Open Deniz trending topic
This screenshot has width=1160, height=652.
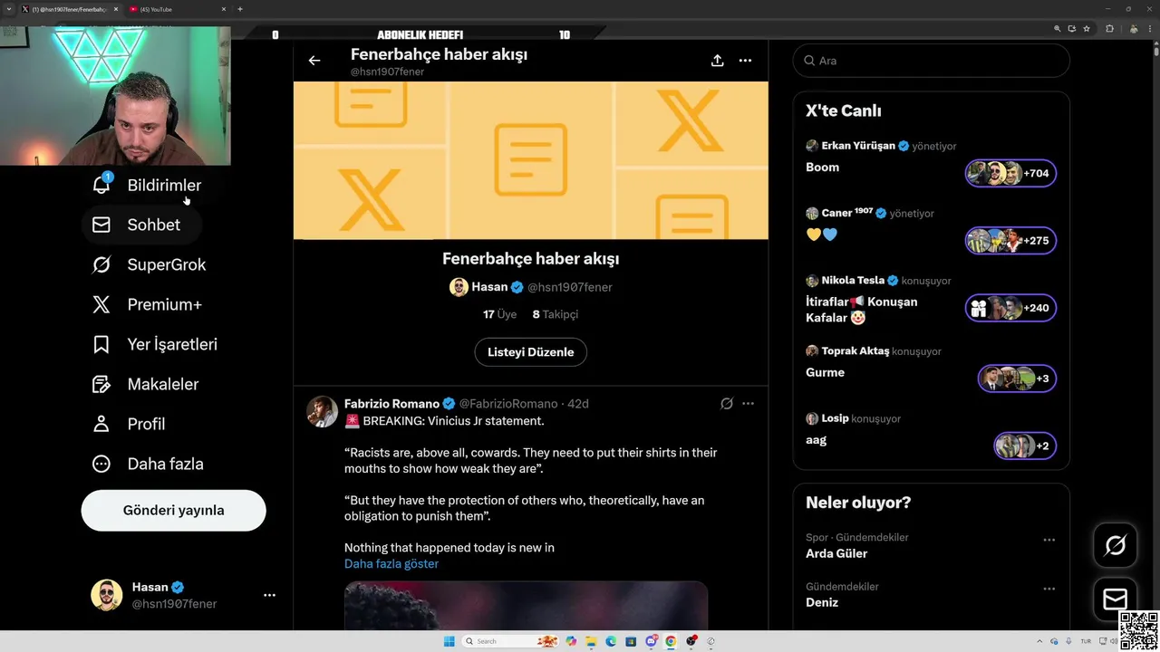tap(822, 602)
